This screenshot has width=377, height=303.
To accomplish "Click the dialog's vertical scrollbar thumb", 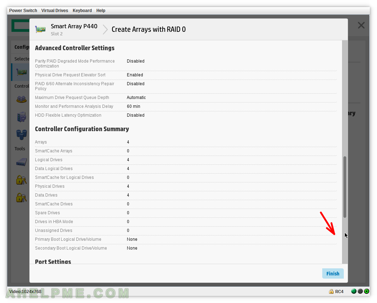I will coord(345,187).
